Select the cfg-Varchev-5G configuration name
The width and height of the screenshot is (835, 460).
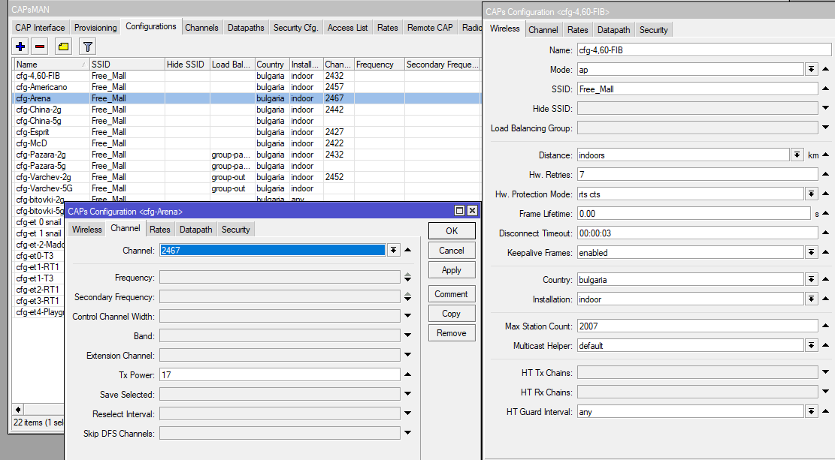(44, 188)
